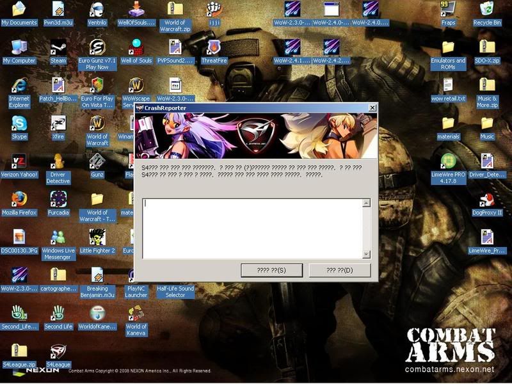The image size is (512, 384).
Task: Click the text box scrollbar up arrow
Action: (x=366, y=203)
